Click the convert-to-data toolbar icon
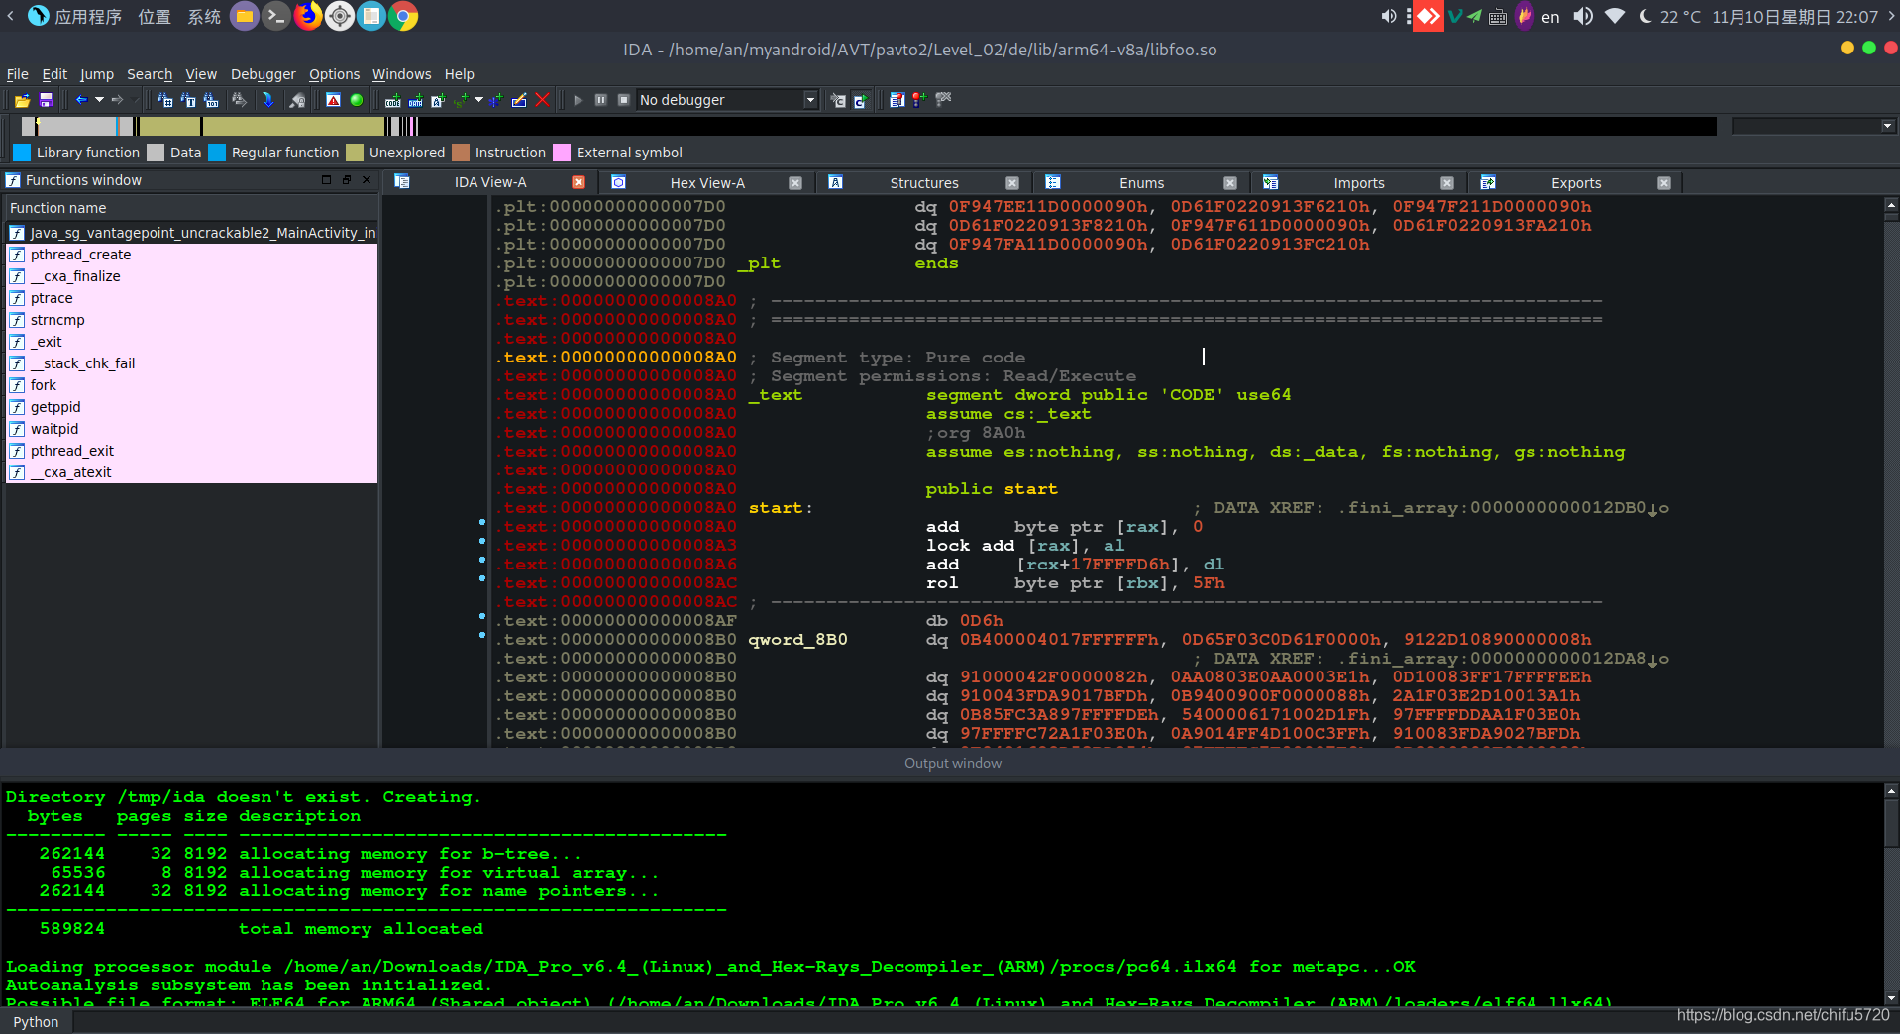The image size is (1900, 1034). (x=416, y=100)
